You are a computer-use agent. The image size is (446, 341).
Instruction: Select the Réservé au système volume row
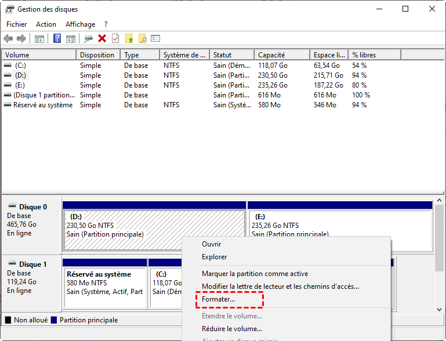(43, 105)
